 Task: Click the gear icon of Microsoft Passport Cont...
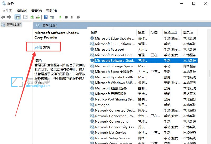(x=92, y=55)
